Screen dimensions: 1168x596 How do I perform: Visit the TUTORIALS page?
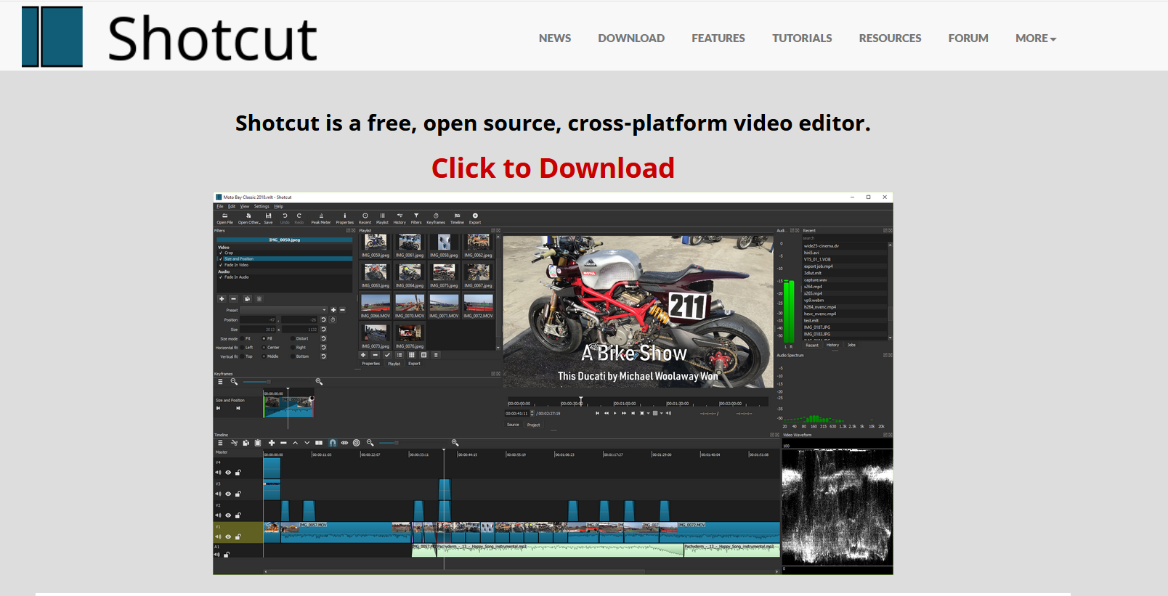click(x=802, y=38)
